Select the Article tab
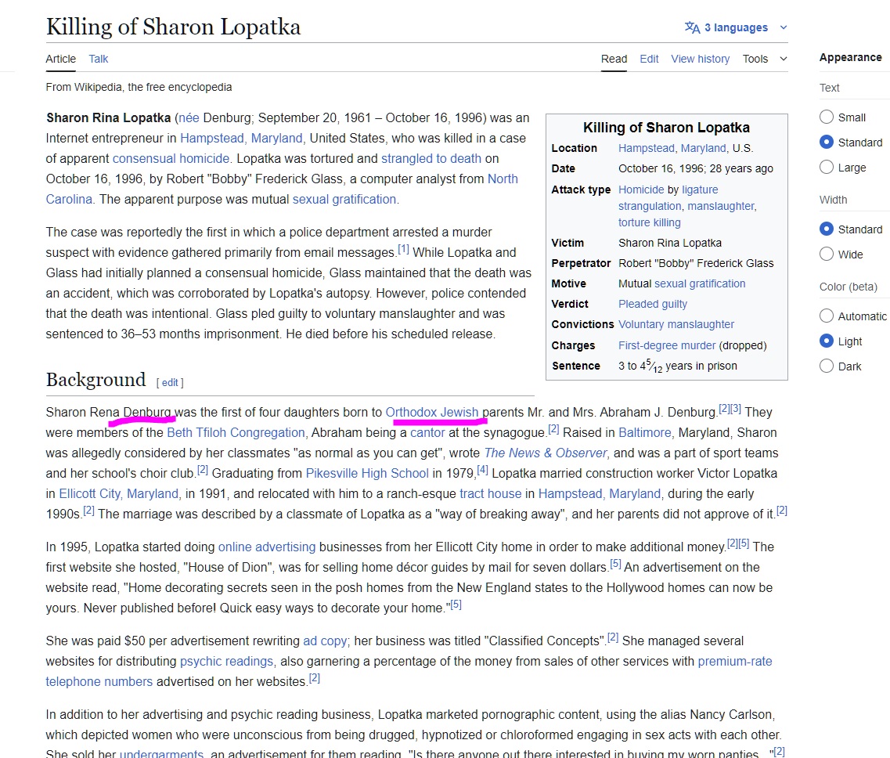This screenshot has height=758, width=890. click(x=61, y=59)
